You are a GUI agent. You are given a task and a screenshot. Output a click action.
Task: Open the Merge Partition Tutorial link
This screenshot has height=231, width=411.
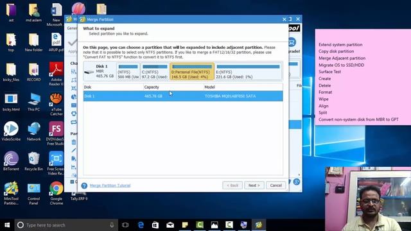110,185
